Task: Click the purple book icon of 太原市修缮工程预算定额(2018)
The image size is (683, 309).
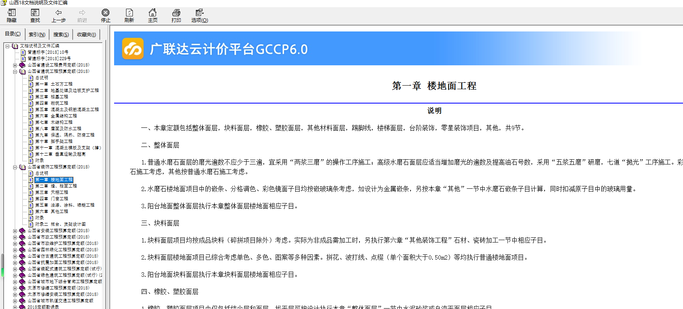Action: (x=22, y=288)
